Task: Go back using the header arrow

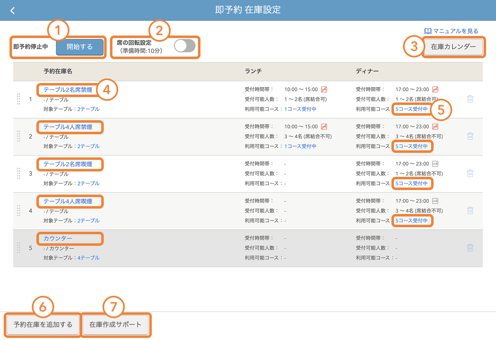Action: click(12, 11)
